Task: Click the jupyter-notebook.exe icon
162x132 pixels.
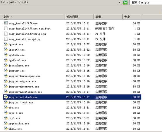Action: pyautogui.click(x=6, y=97)
